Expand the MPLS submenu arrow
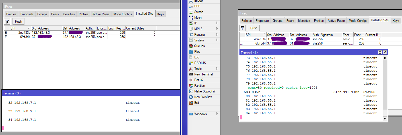402x135 pixels. tap(217, 29)
